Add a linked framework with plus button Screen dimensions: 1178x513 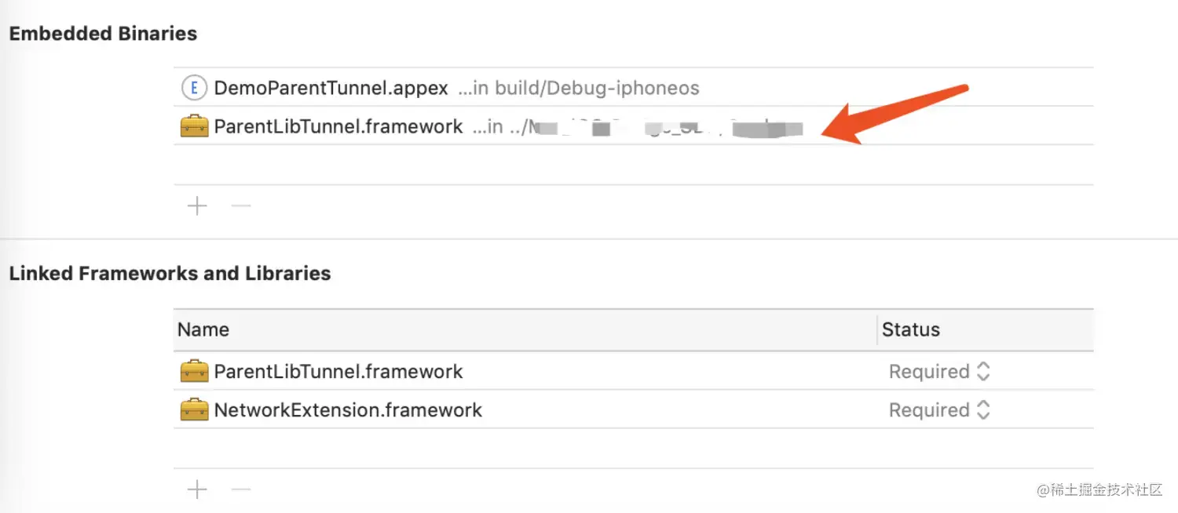pyautogui.click(x=197, y=490)
